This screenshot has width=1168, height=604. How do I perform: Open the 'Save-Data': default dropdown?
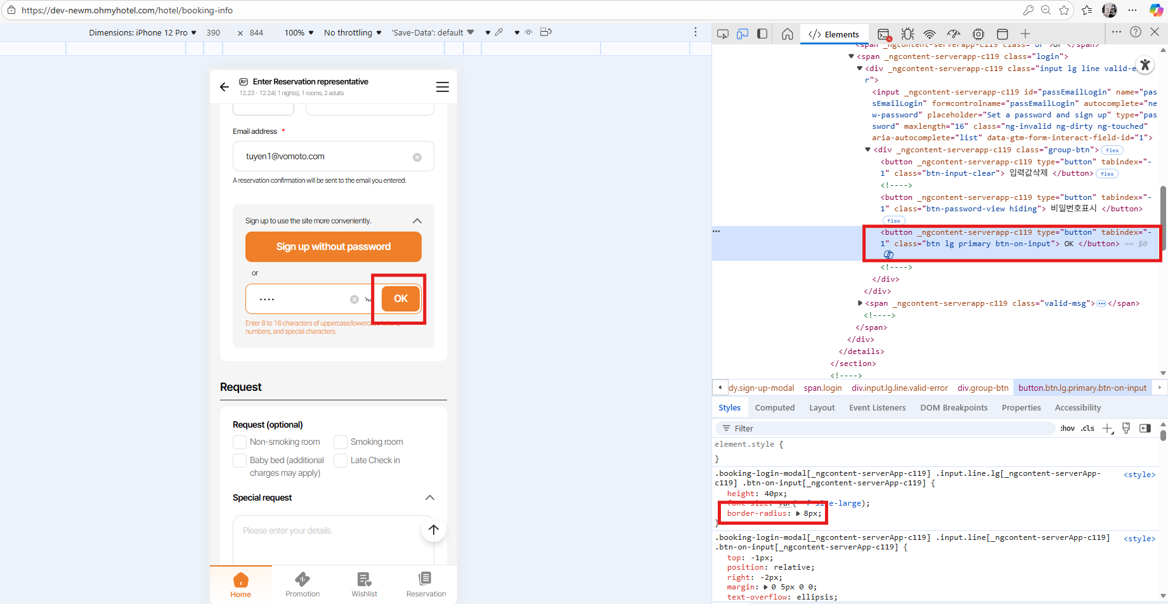pos(433,33)
